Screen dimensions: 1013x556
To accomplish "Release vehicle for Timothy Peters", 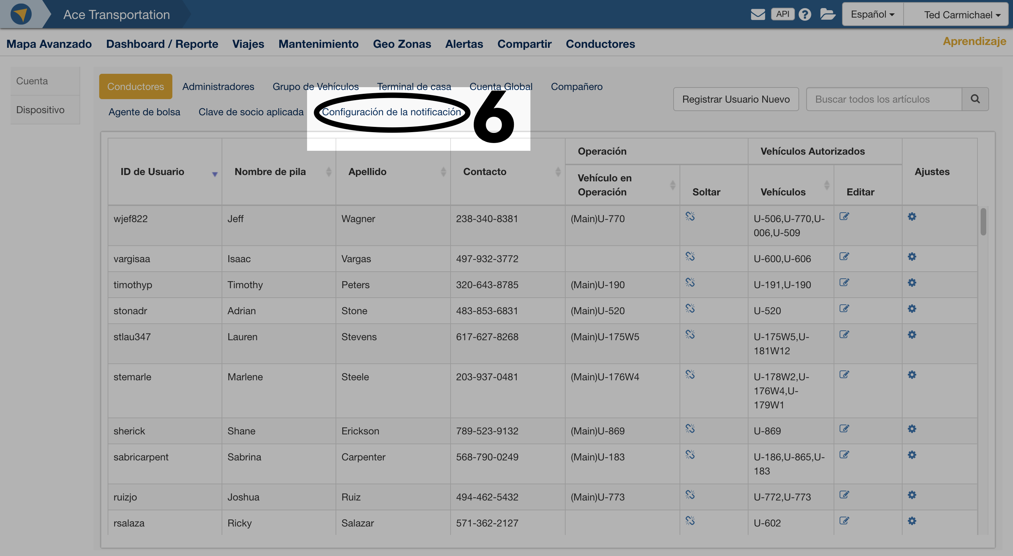I will pyautogui.click(x=690, y=283).
